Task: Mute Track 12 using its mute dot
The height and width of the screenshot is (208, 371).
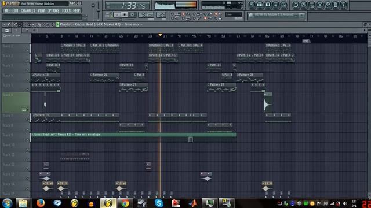Action: (27, 169)
